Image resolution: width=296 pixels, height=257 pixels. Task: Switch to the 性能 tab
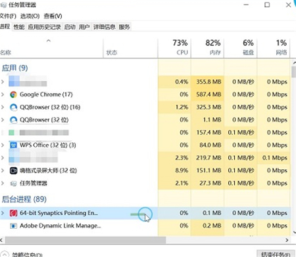click(19, 27)
